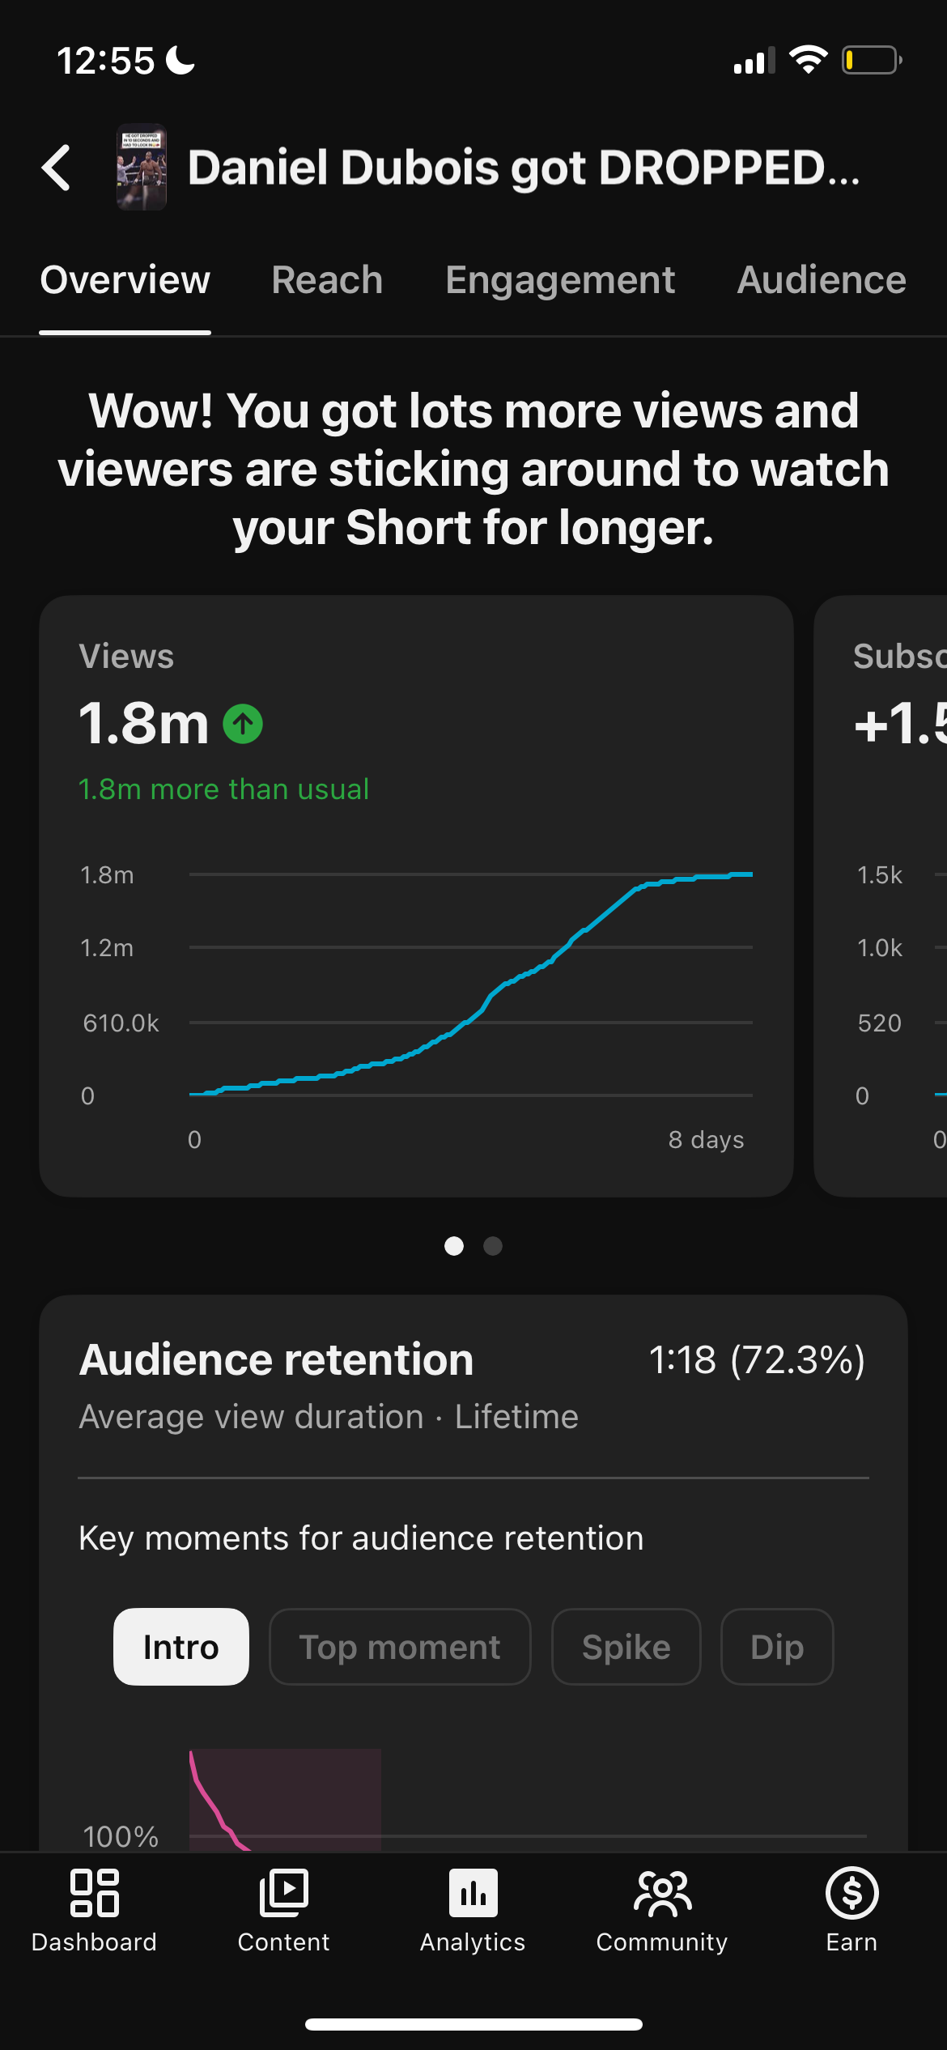The image size is (947, 2050).
Task: Open the Subscribers card
Action: [881, 896]
